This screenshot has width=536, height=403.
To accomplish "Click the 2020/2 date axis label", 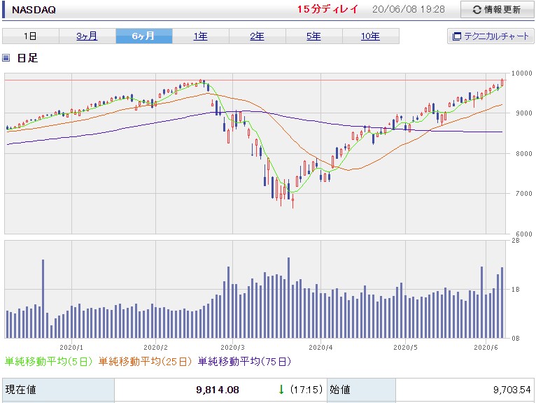I will [x=155, y=347].
